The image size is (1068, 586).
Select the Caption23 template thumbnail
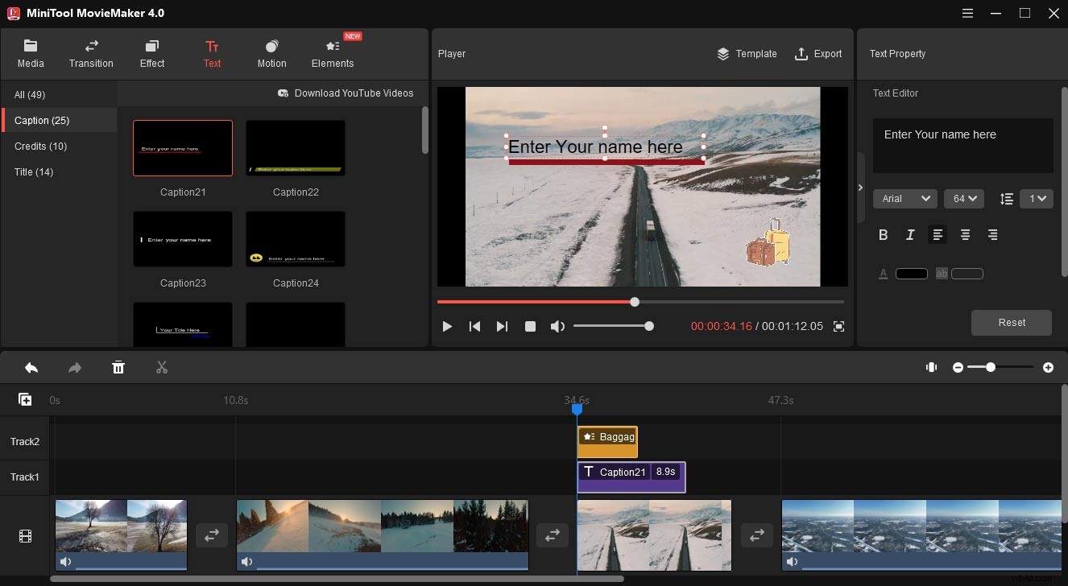click(x=182, y=238)
